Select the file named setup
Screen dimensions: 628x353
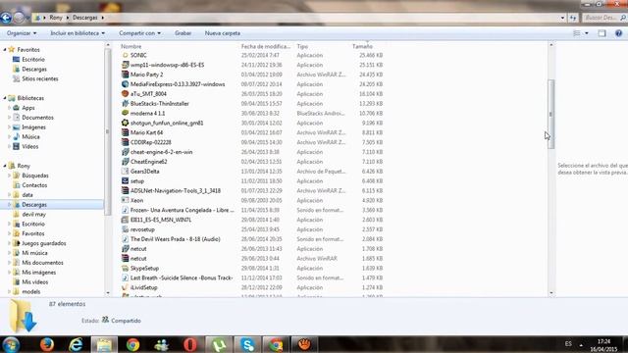(137, 180)
